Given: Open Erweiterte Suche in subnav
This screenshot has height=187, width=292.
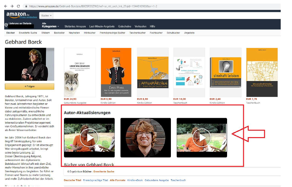Looking at the screenshot, I should pos(28,33).
